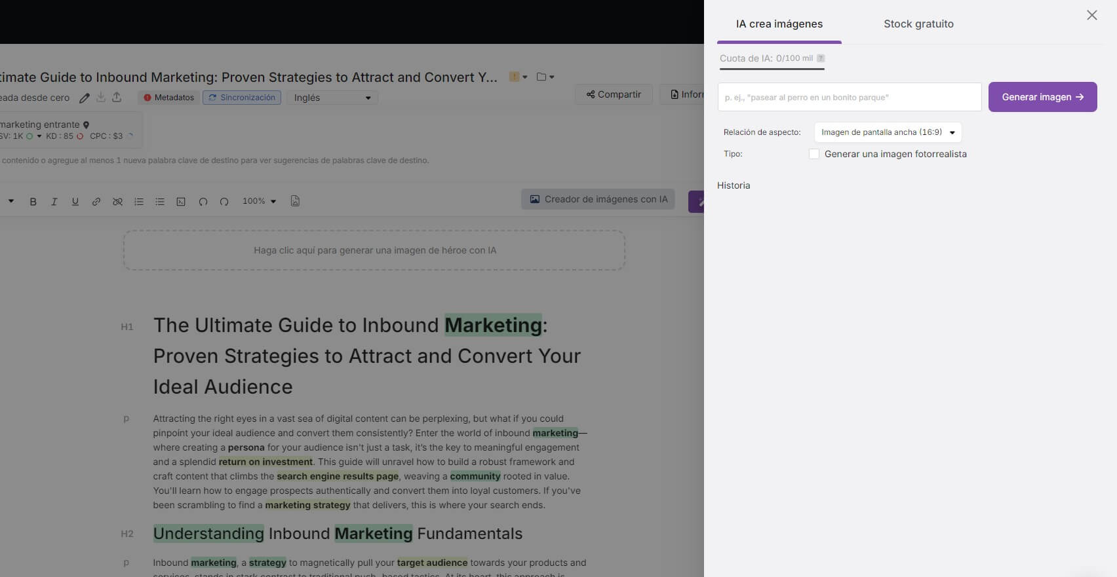
Task: Click the remove link icon
Action: 117,202
